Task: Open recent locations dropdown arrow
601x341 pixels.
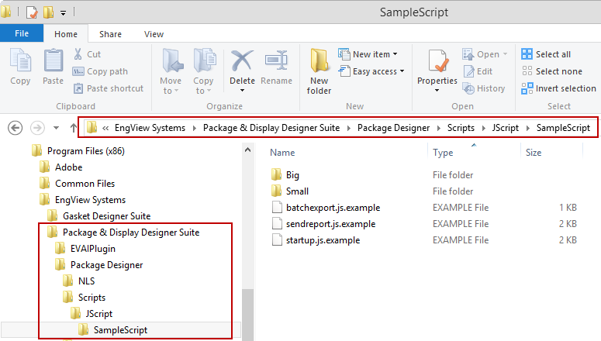Action: pyautogui.click(x=57, y=128)
